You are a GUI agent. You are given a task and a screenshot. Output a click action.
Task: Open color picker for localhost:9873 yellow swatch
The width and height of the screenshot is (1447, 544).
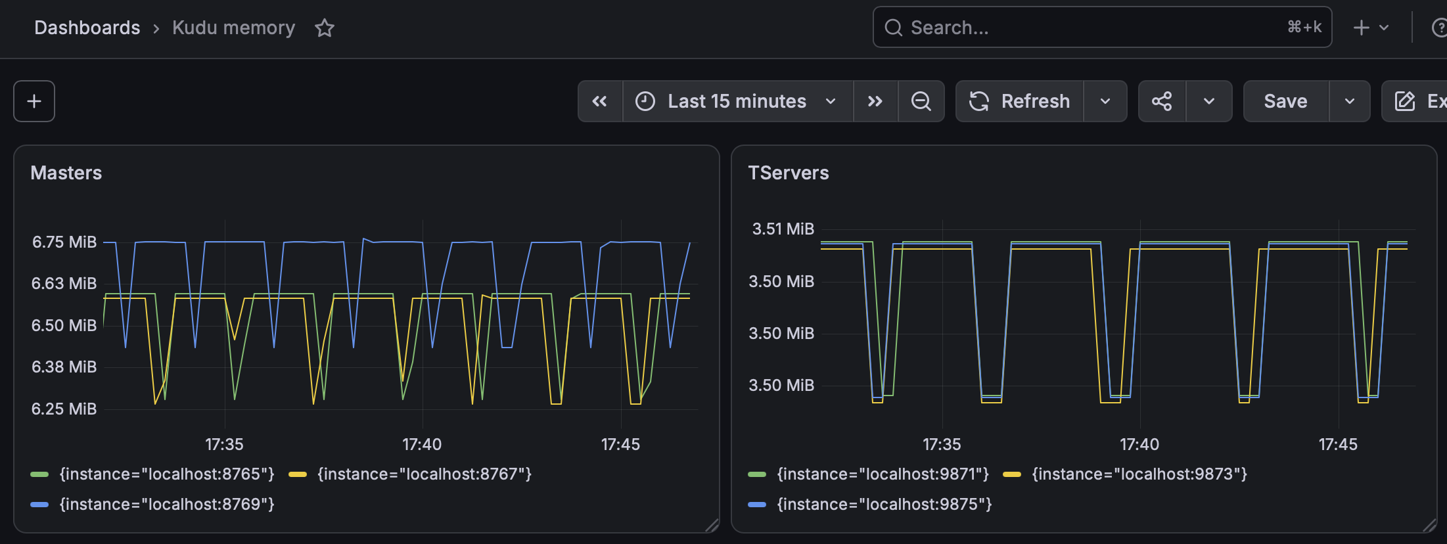tap(1012, 474)
